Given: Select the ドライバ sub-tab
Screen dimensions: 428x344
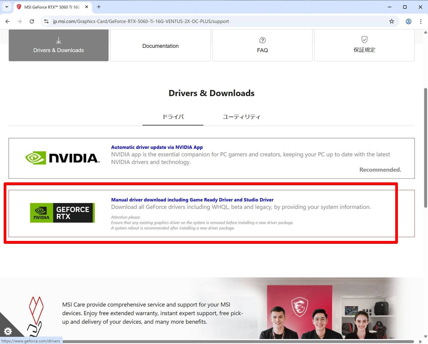Looking at the screenshot, I should 173,117.
